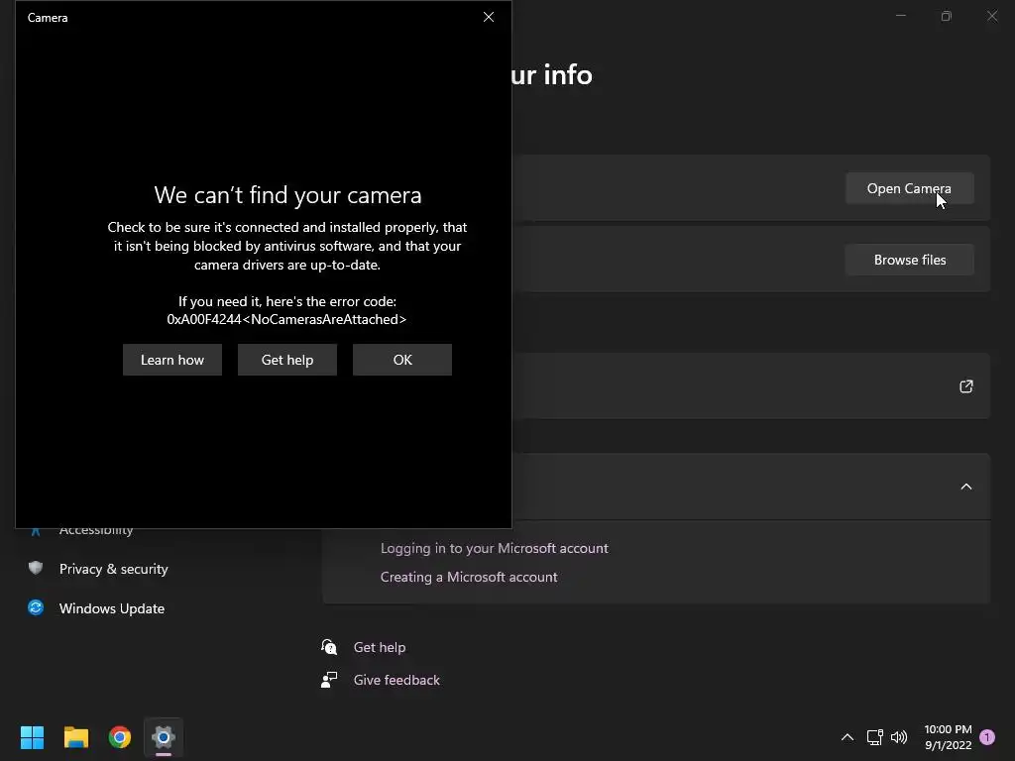Image resolution: width=1015 pixels, height=761 pixels.
Task: Dismiss the camera error with OK
Action: tap(402, 360)
